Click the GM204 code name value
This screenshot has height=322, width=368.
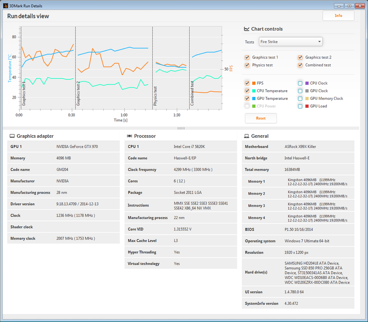pyautogui.click(x=62, y=169)
